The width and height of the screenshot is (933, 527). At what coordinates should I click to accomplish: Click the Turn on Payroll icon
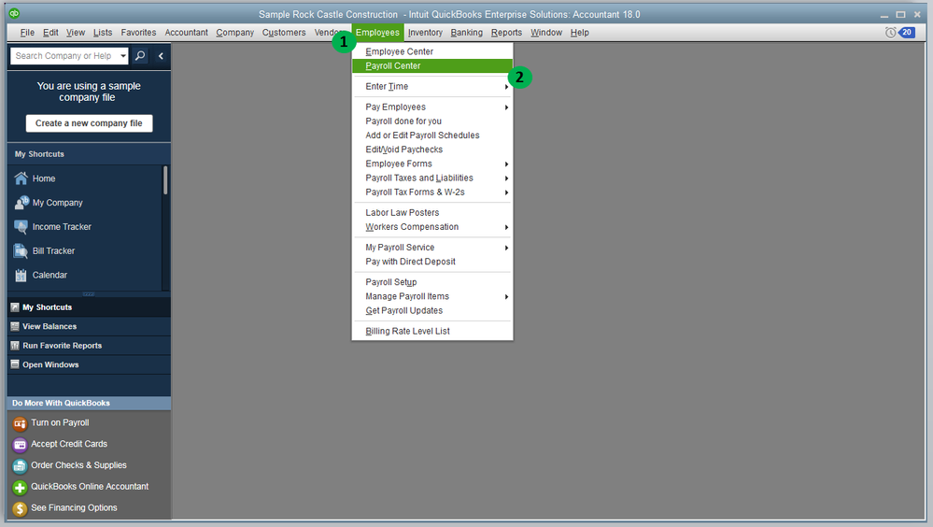[x=20, y=423]
